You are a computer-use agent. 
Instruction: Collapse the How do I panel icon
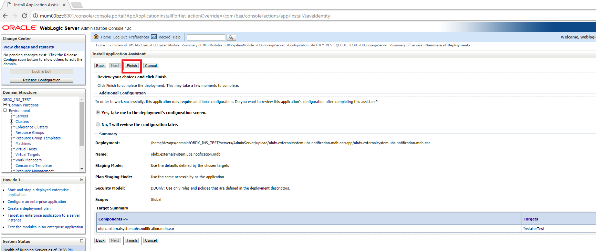click(x=82, y=180)
